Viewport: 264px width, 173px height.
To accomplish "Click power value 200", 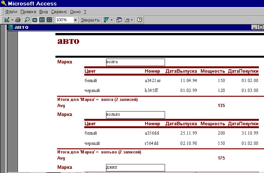I will [x=221, y=133].
